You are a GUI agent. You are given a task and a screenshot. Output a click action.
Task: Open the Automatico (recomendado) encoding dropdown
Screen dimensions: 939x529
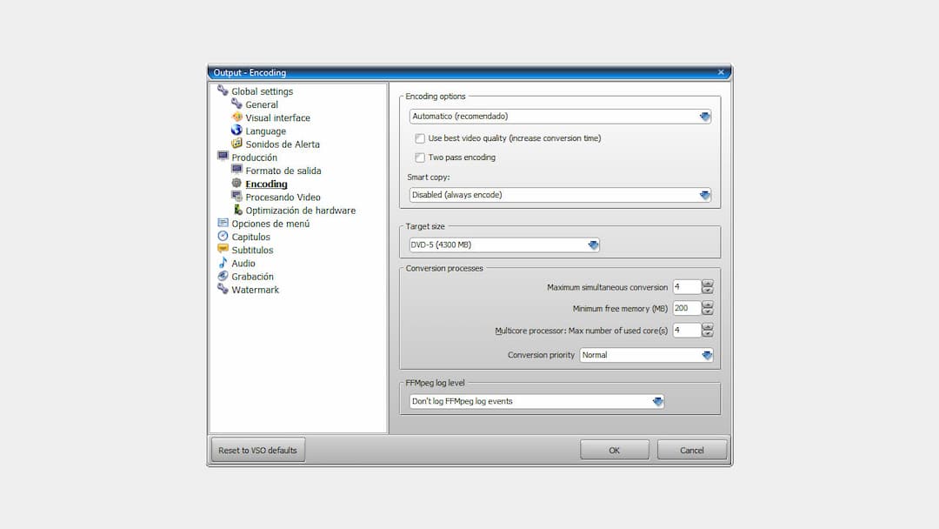tap(704, 115)
